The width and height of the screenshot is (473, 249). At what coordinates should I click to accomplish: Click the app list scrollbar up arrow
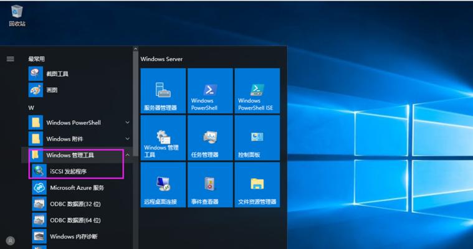tap(135, 49)
